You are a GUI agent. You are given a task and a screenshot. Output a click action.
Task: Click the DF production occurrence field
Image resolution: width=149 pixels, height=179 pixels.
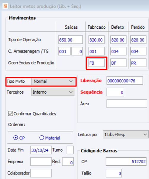pos(118,63)
